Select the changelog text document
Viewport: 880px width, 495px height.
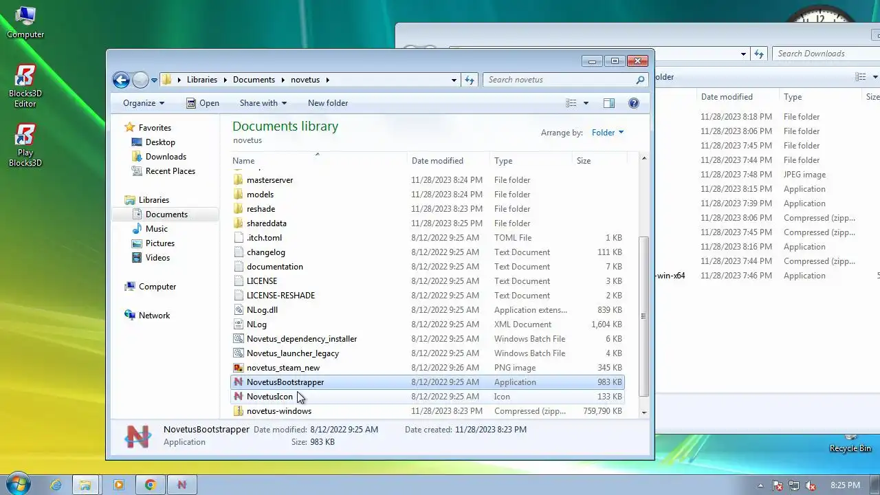point(428,252)
